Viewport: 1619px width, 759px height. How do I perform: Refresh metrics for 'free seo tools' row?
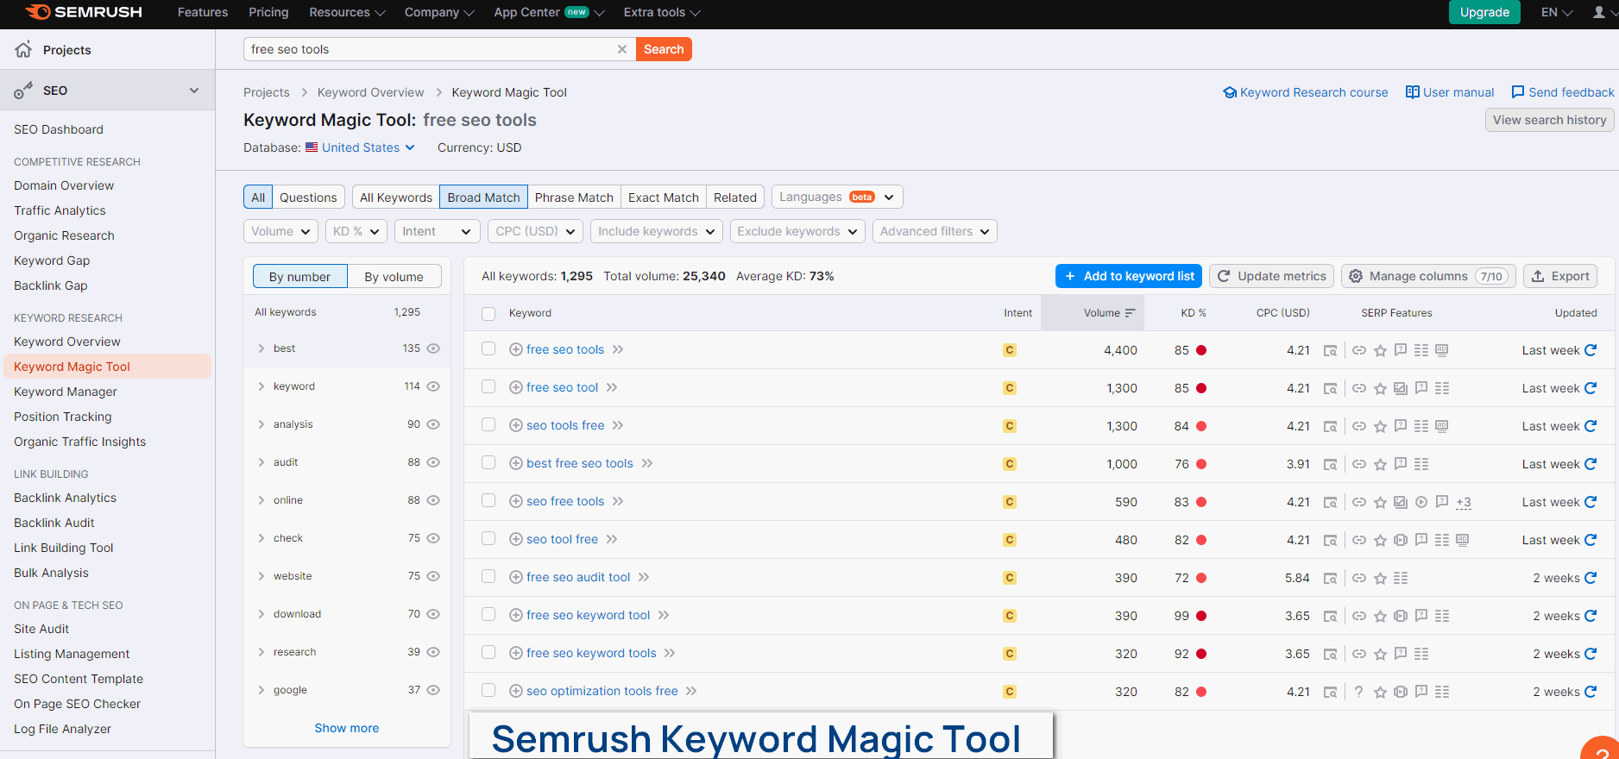coord(1591,350)
